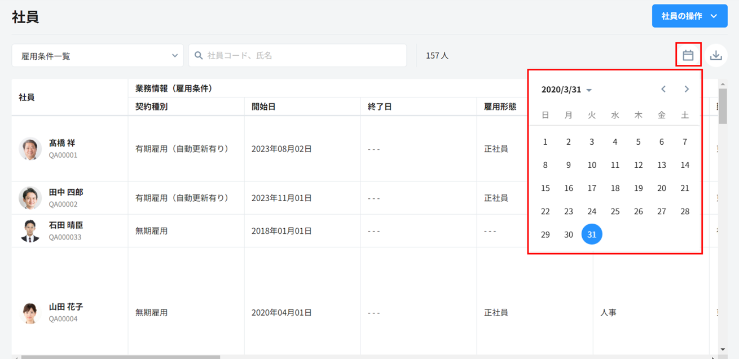This screenshot has width=739, height=359.
Task: Click the download export icon
Action: 715,55
